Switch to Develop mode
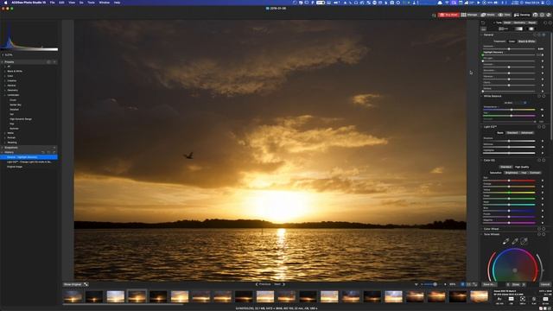The height and width of the screenshot is (311, 553). tap(522, 15)
